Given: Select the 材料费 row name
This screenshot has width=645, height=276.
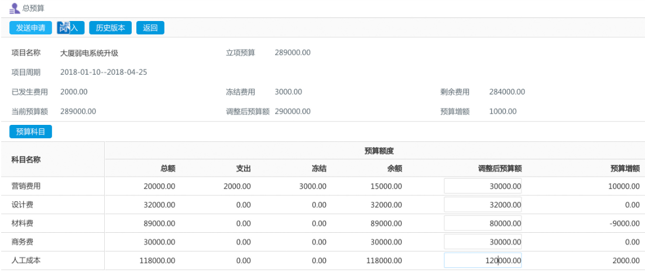Looking at the screenshot, I should tap(22, 223).
